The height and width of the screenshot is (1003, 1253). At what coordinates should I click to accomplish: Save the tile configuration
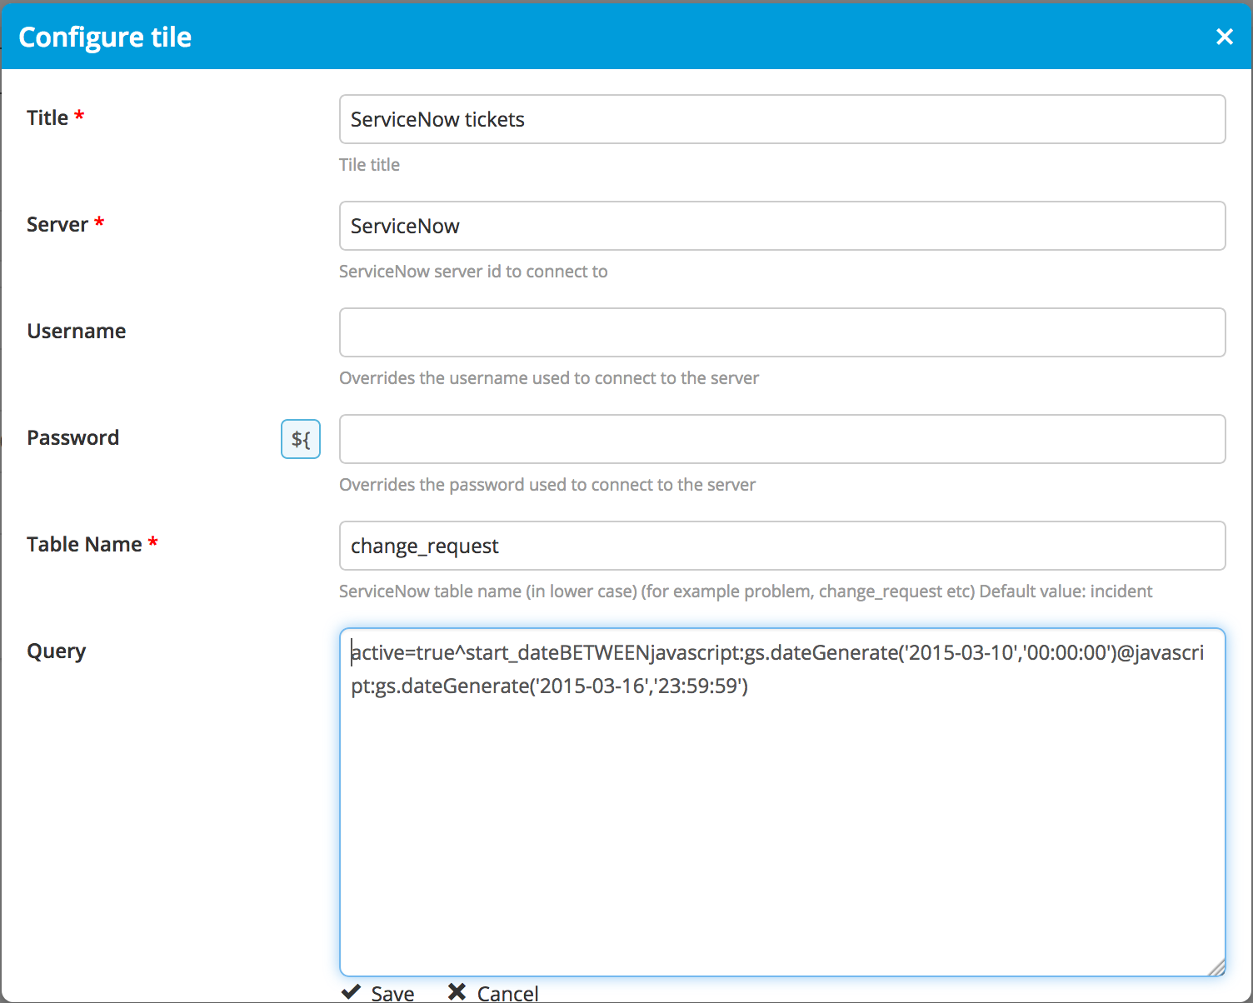tap(378, 992)
